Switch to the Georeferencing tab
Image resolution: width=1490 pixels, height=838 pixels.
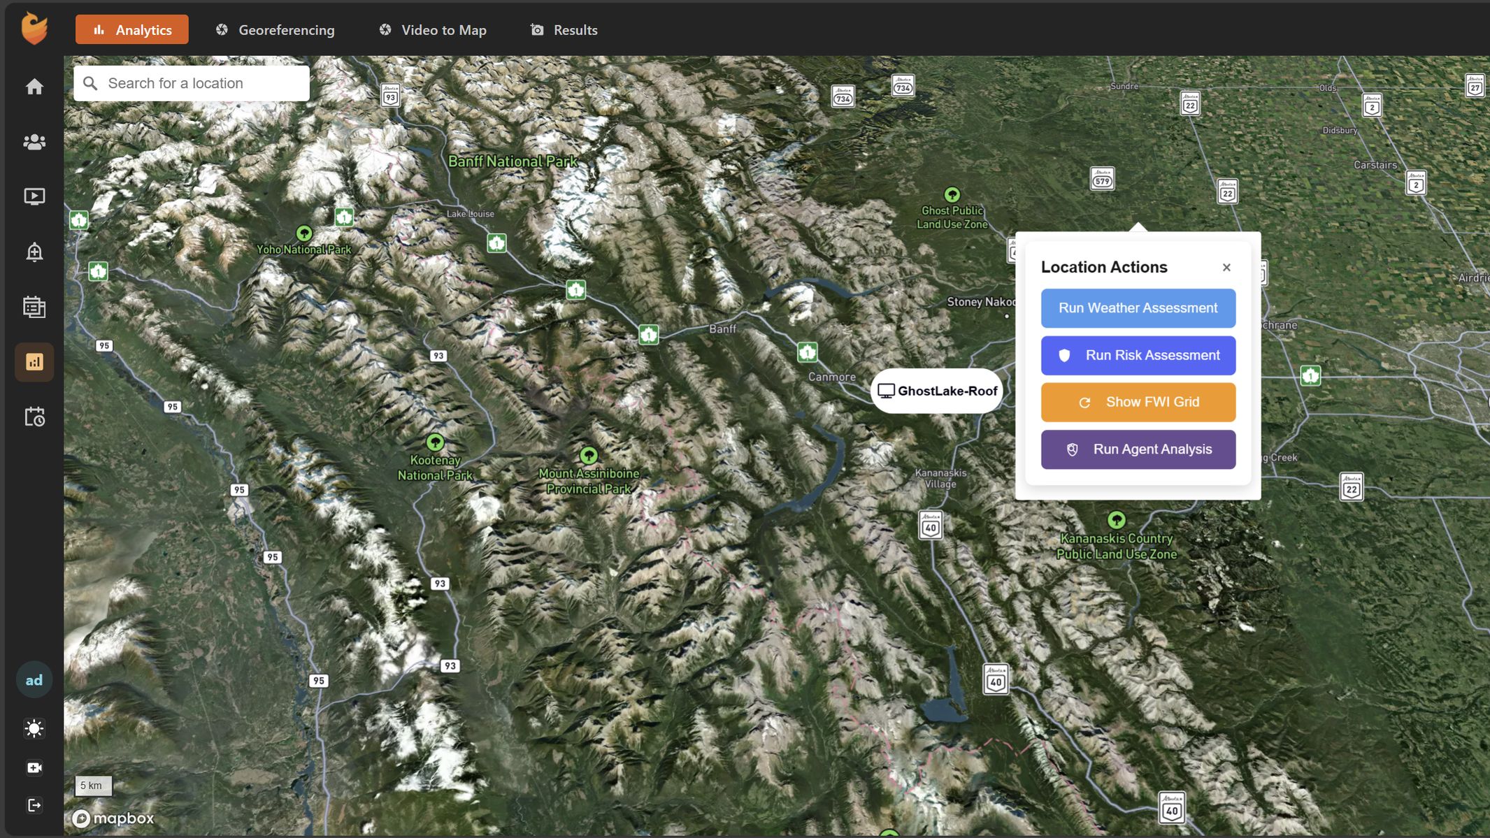(275, 30)
